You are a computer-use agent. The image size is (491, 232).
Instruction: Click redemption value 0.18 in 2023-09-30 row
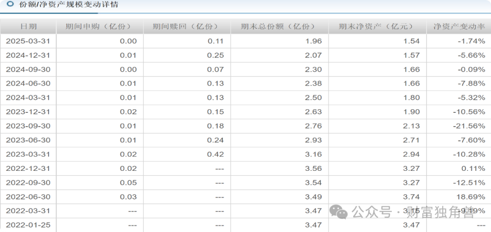coord(215,126)
